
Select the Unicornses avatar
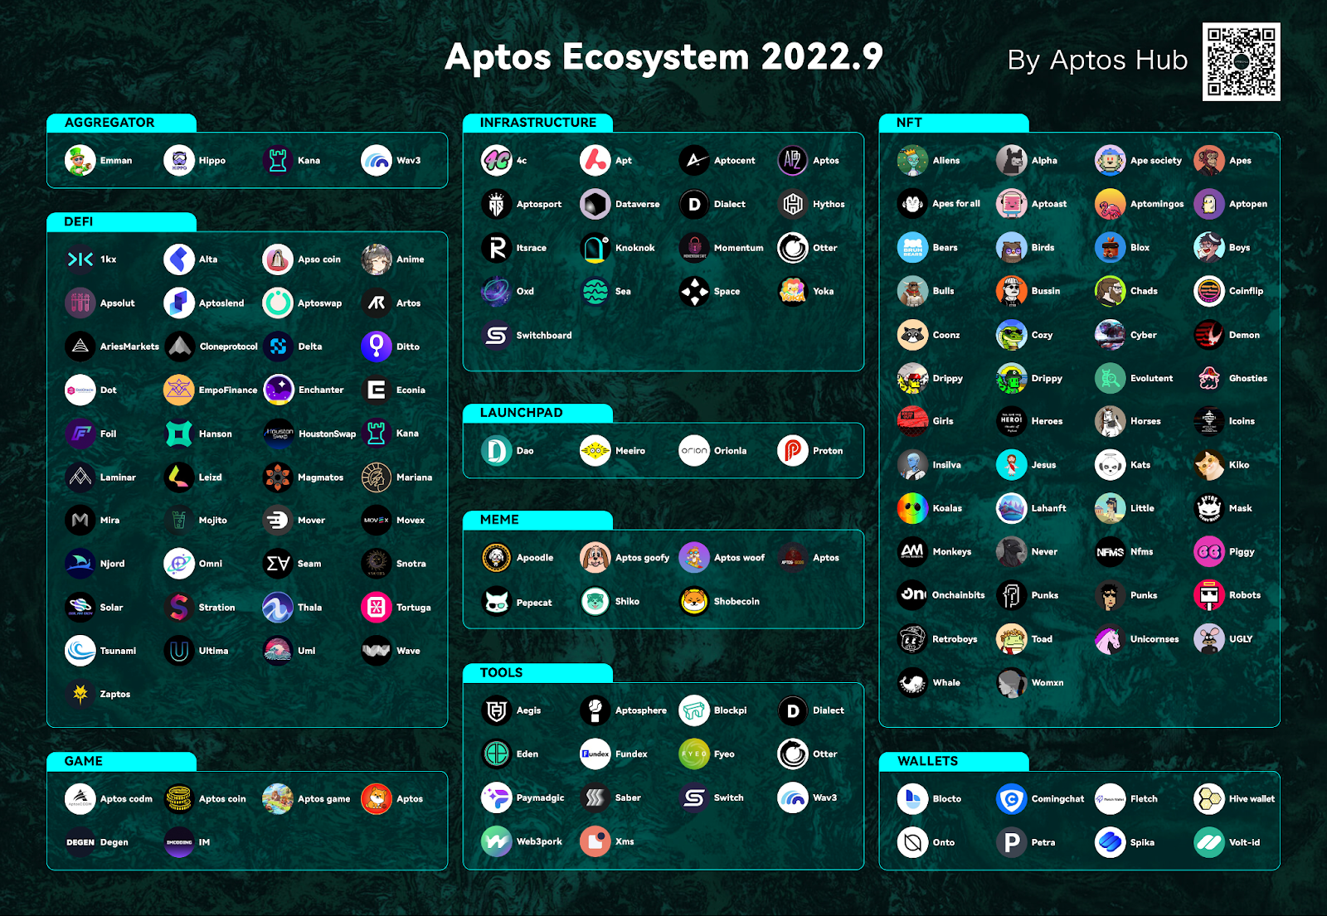pyautogui.click(x=1111, y=639)
